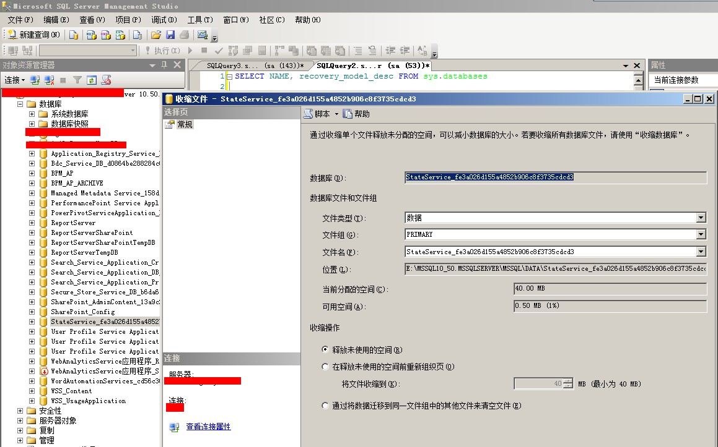
Task: Click the Script (脚本) button
Action: click(317, 114)
